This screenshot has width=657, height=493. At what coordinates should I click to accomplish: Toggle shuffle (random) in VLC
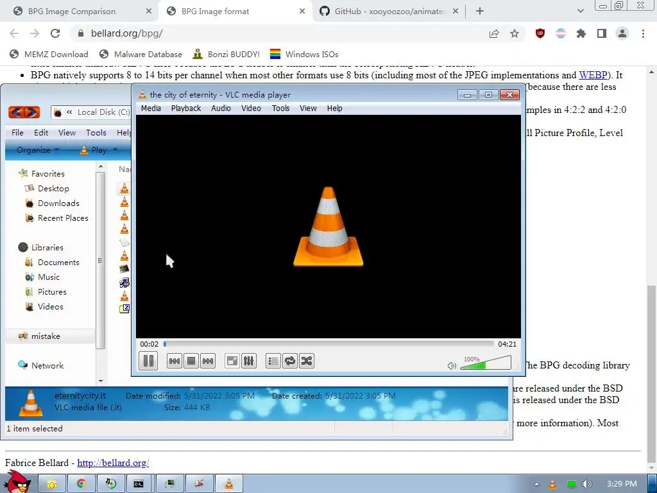[307, 361]
